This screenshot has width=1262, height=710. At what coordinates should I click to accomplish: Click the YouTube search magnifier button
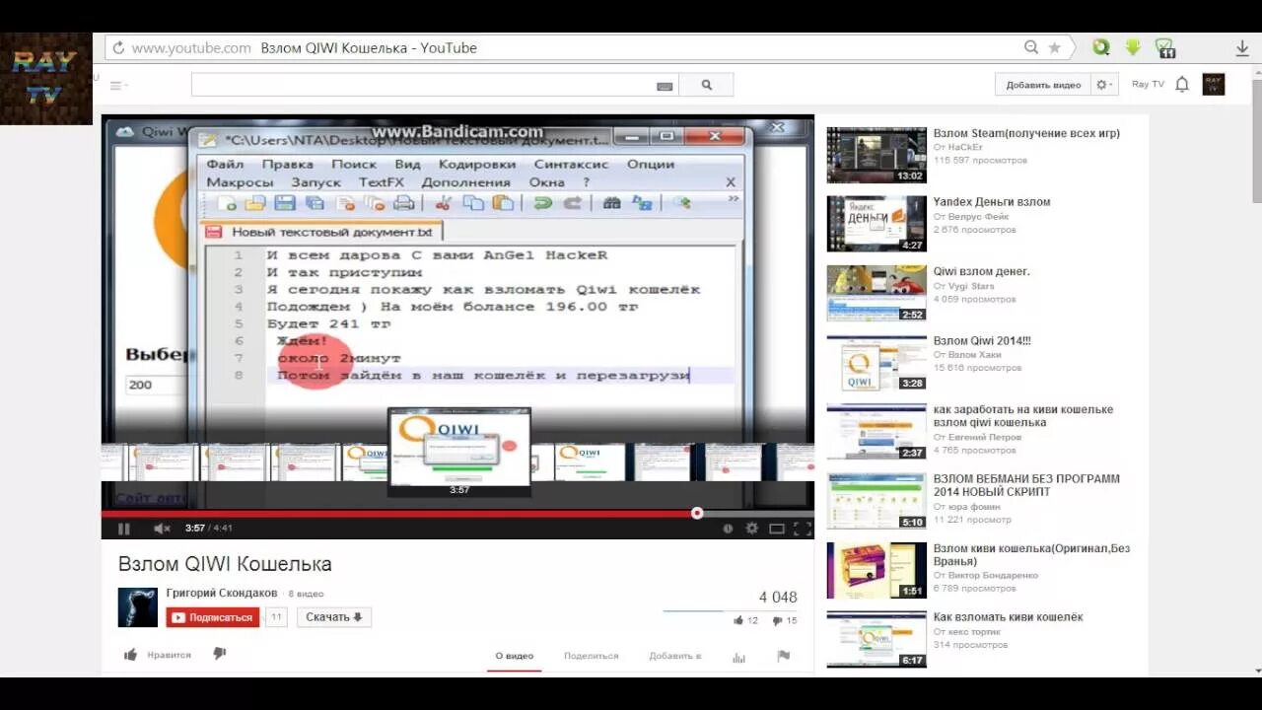706,85
